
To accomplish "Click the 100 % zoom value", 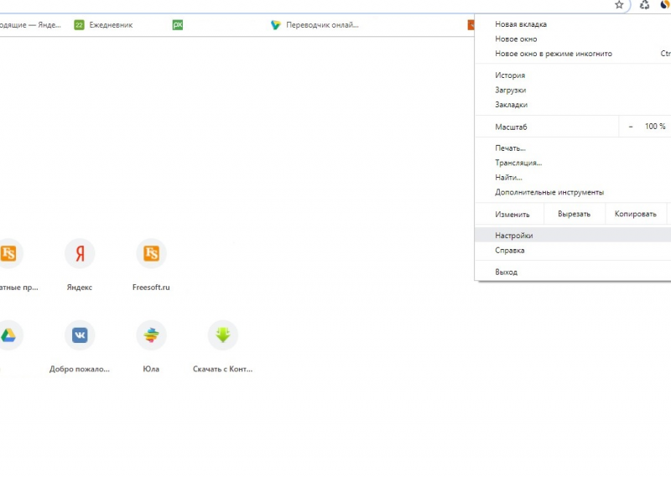I will pos(655,127).
